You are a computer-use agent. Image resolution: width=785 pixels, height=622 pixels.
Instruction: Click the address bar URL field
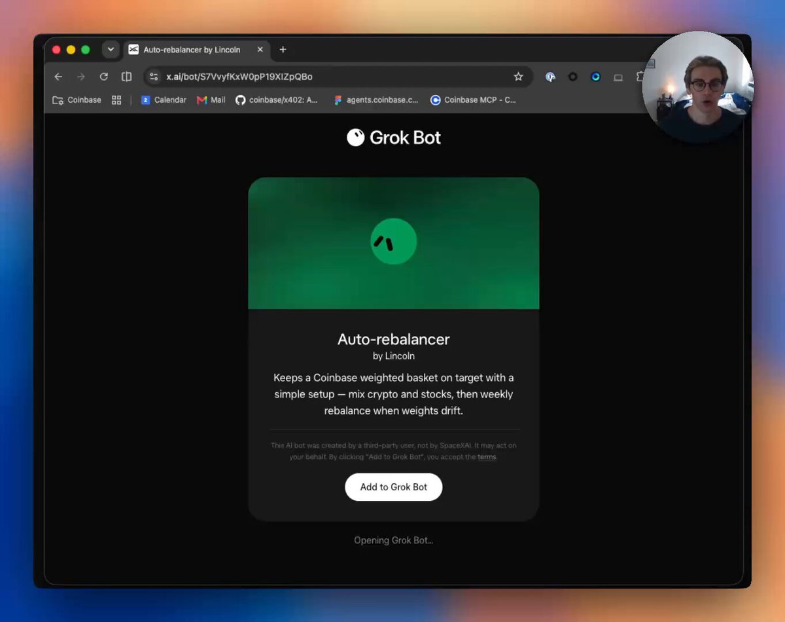point(338,77)
